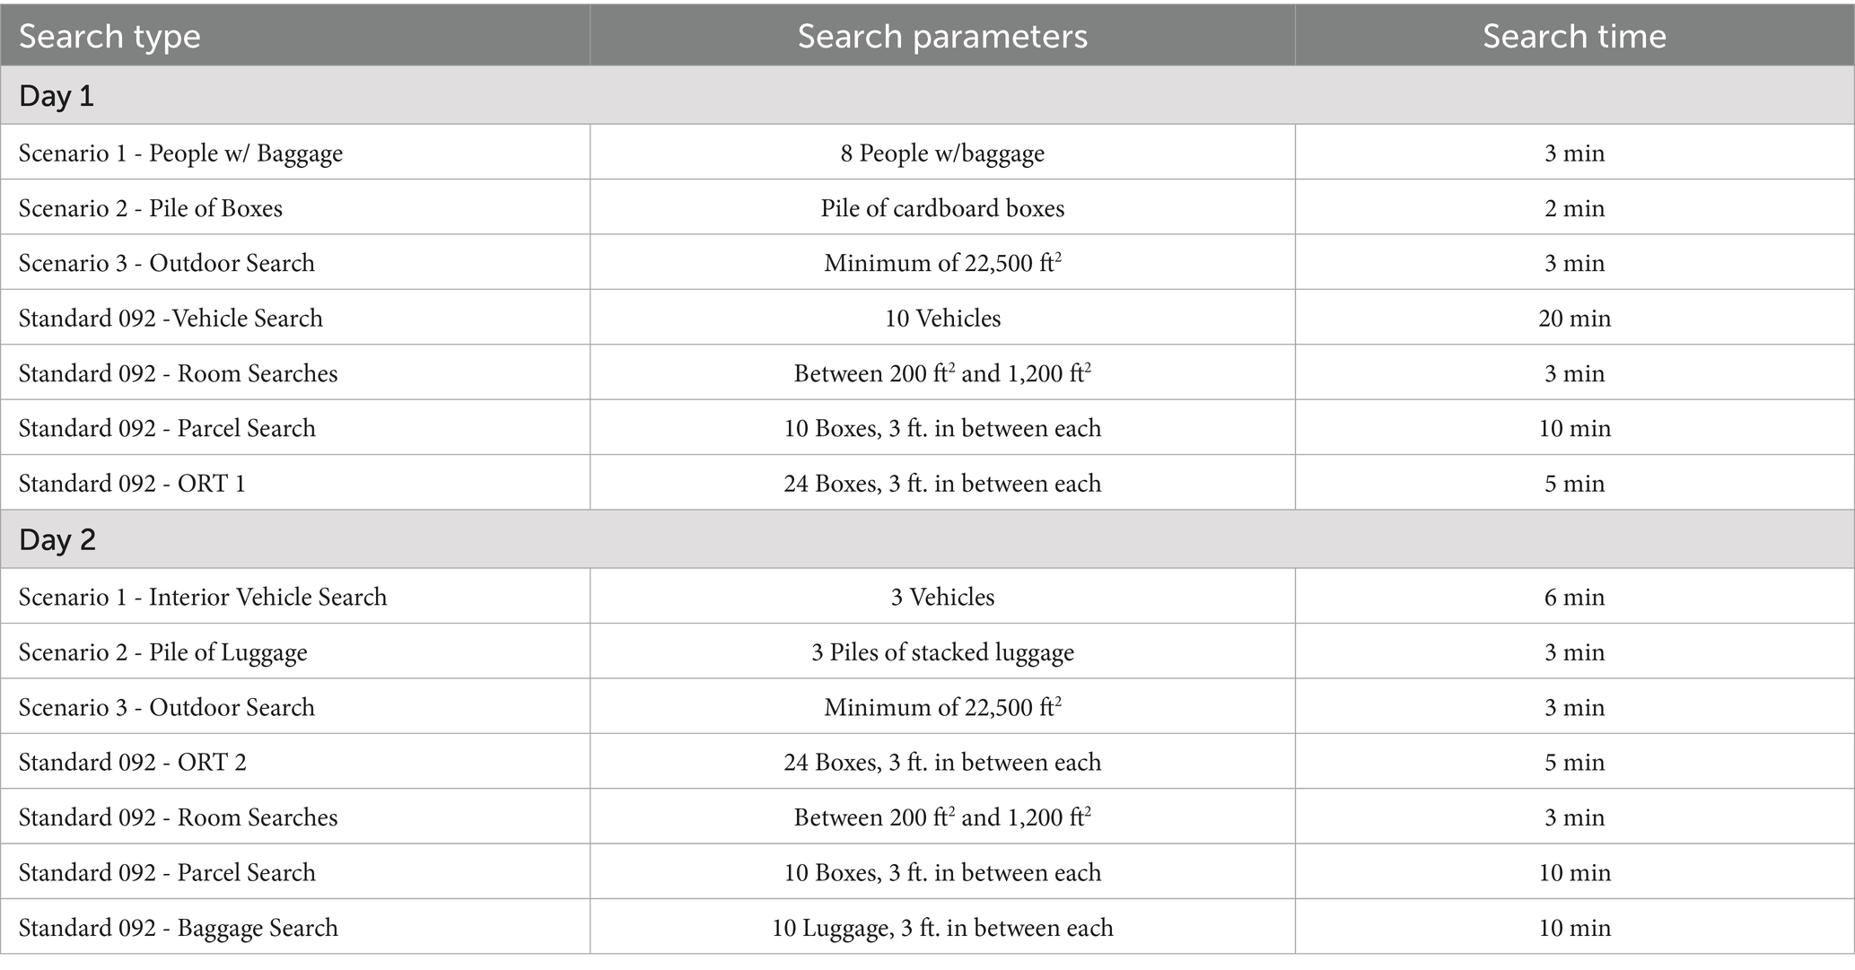The height and width of the screenshot is (970, 1855).
Task: Click the Search type column header
Action: pyautogui.click(x=109, y=36)
